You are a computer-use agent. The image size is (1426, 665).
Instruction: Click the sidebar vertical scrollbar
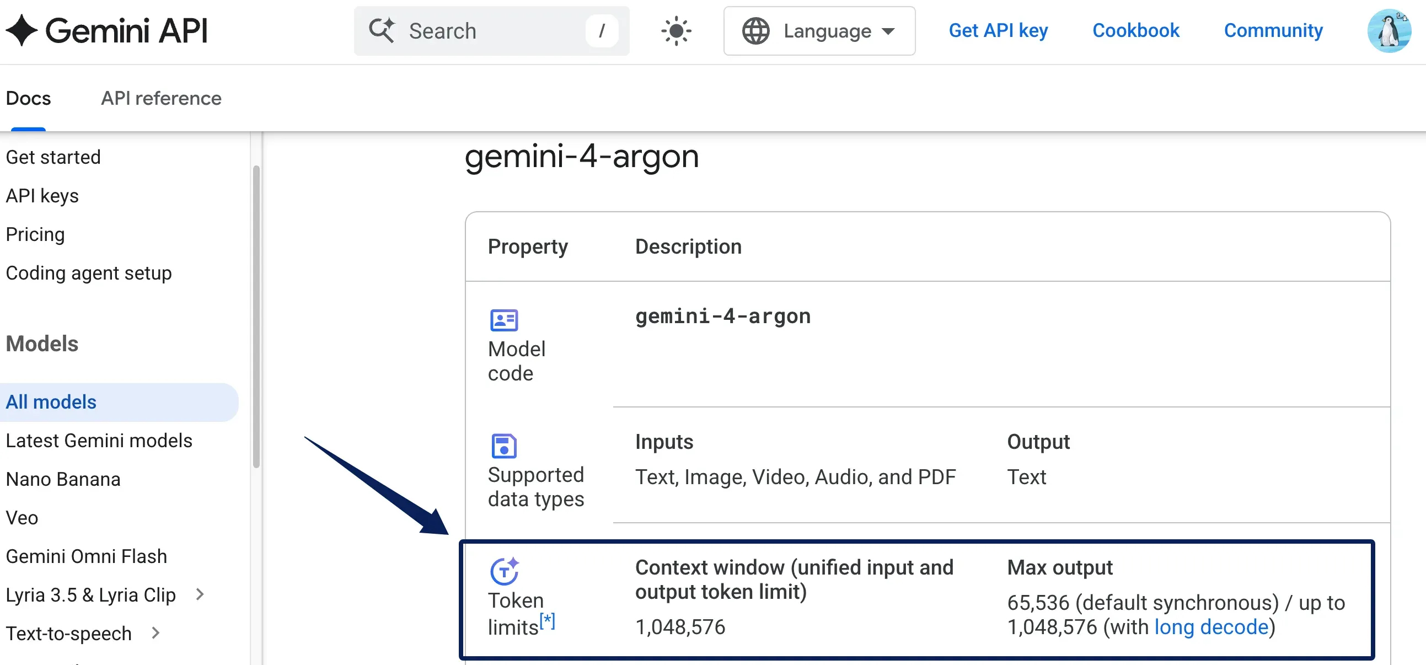click(x=256, y=317)
